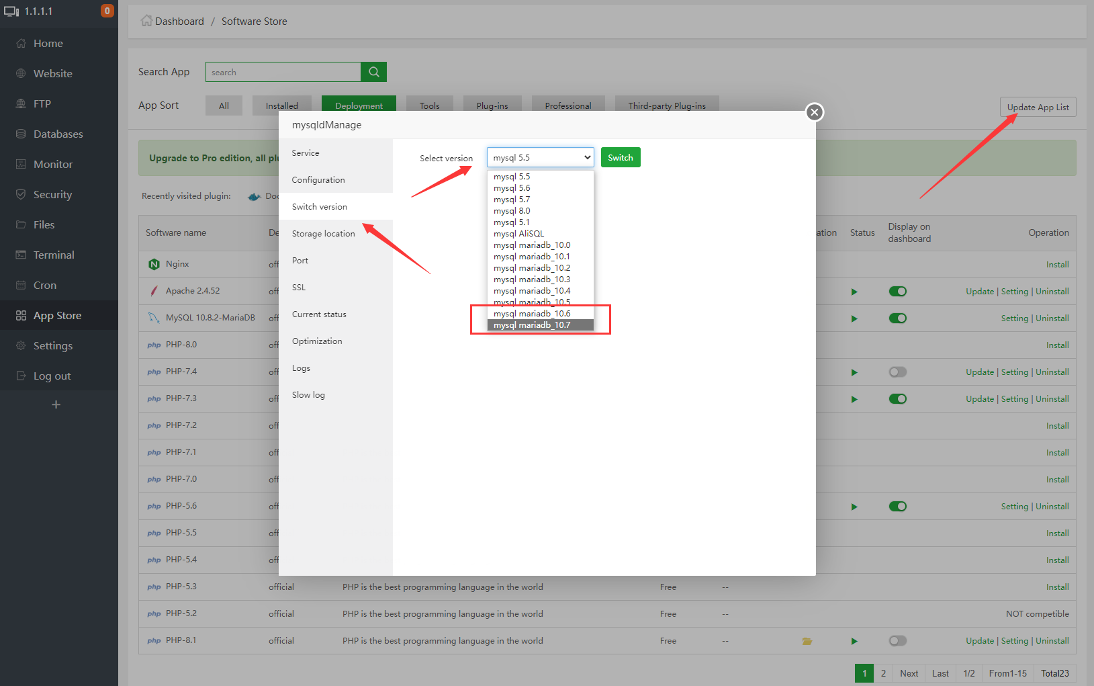The width and height of the screenshot is (1094, 686).
Task: Enable PHP-7.4 dashboard display toggle
Action: pos(898,372)
